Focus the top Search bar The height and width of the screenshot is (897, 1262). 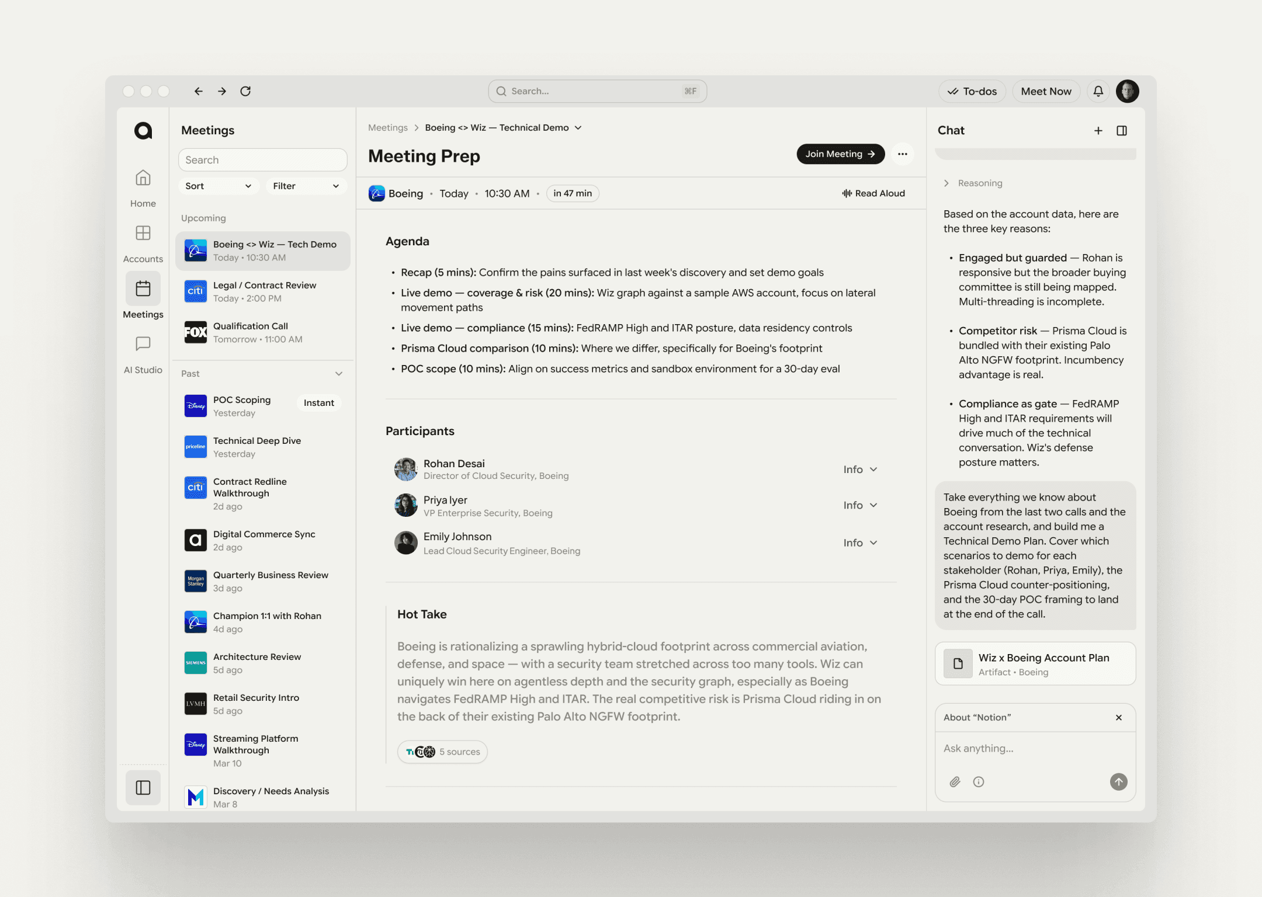598,91
